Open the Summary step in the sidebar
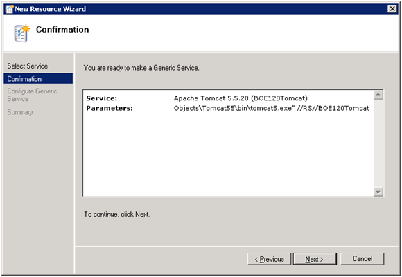This screenshot has width=402, height=277. (20, 112)
